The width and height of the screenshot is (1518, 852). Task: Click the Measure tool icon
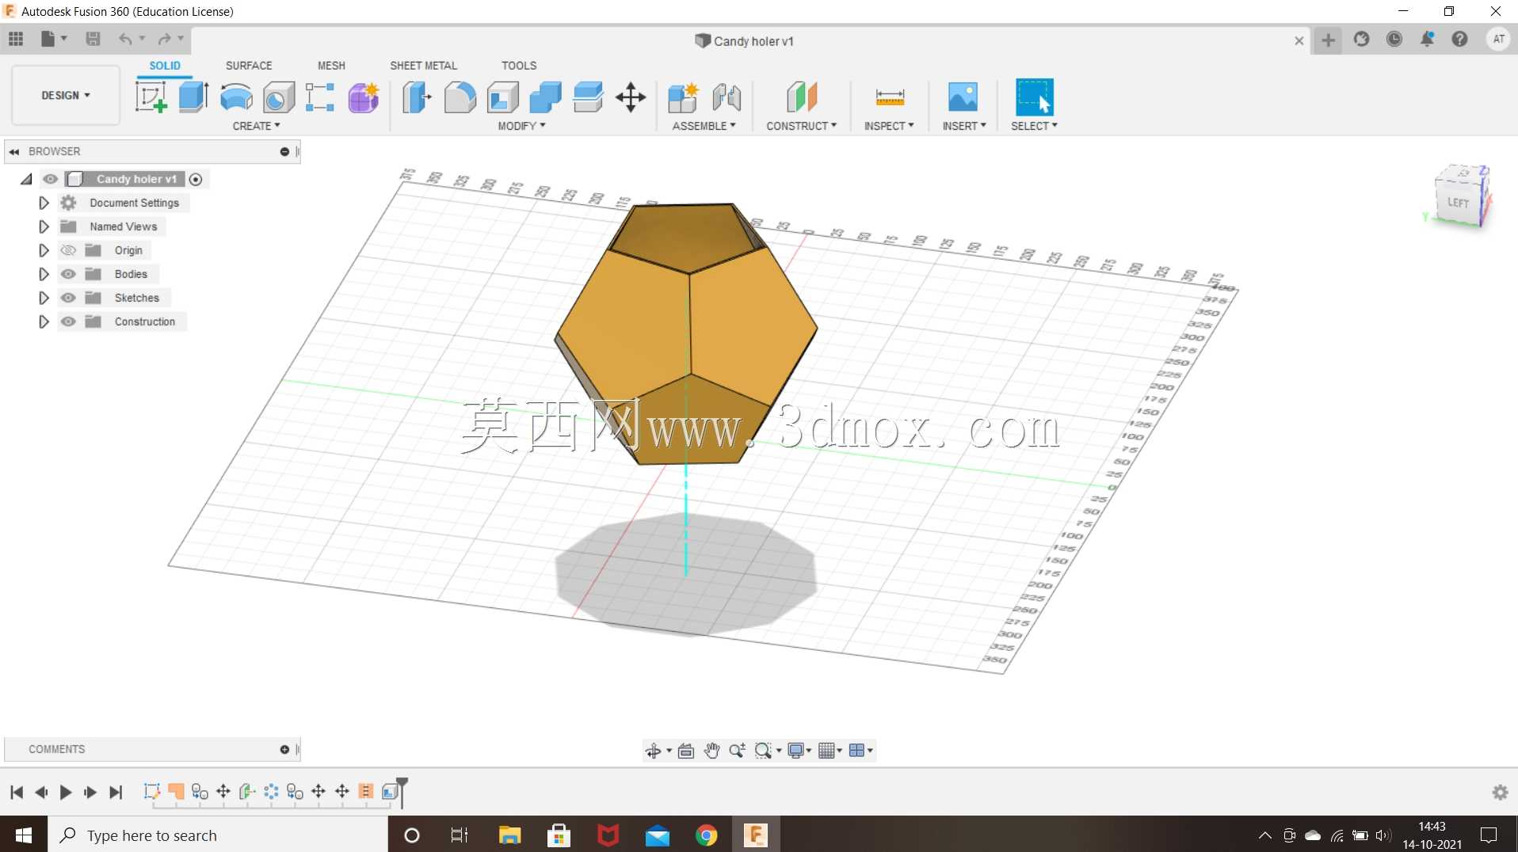pos(890,97)
